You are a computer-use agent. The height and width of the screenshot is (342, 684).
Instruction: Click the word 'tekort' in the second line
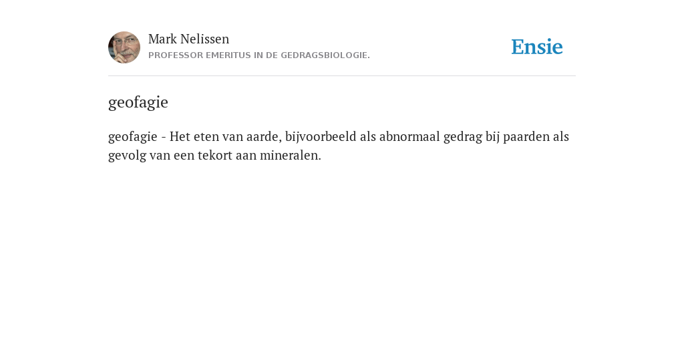coord(214,155)
